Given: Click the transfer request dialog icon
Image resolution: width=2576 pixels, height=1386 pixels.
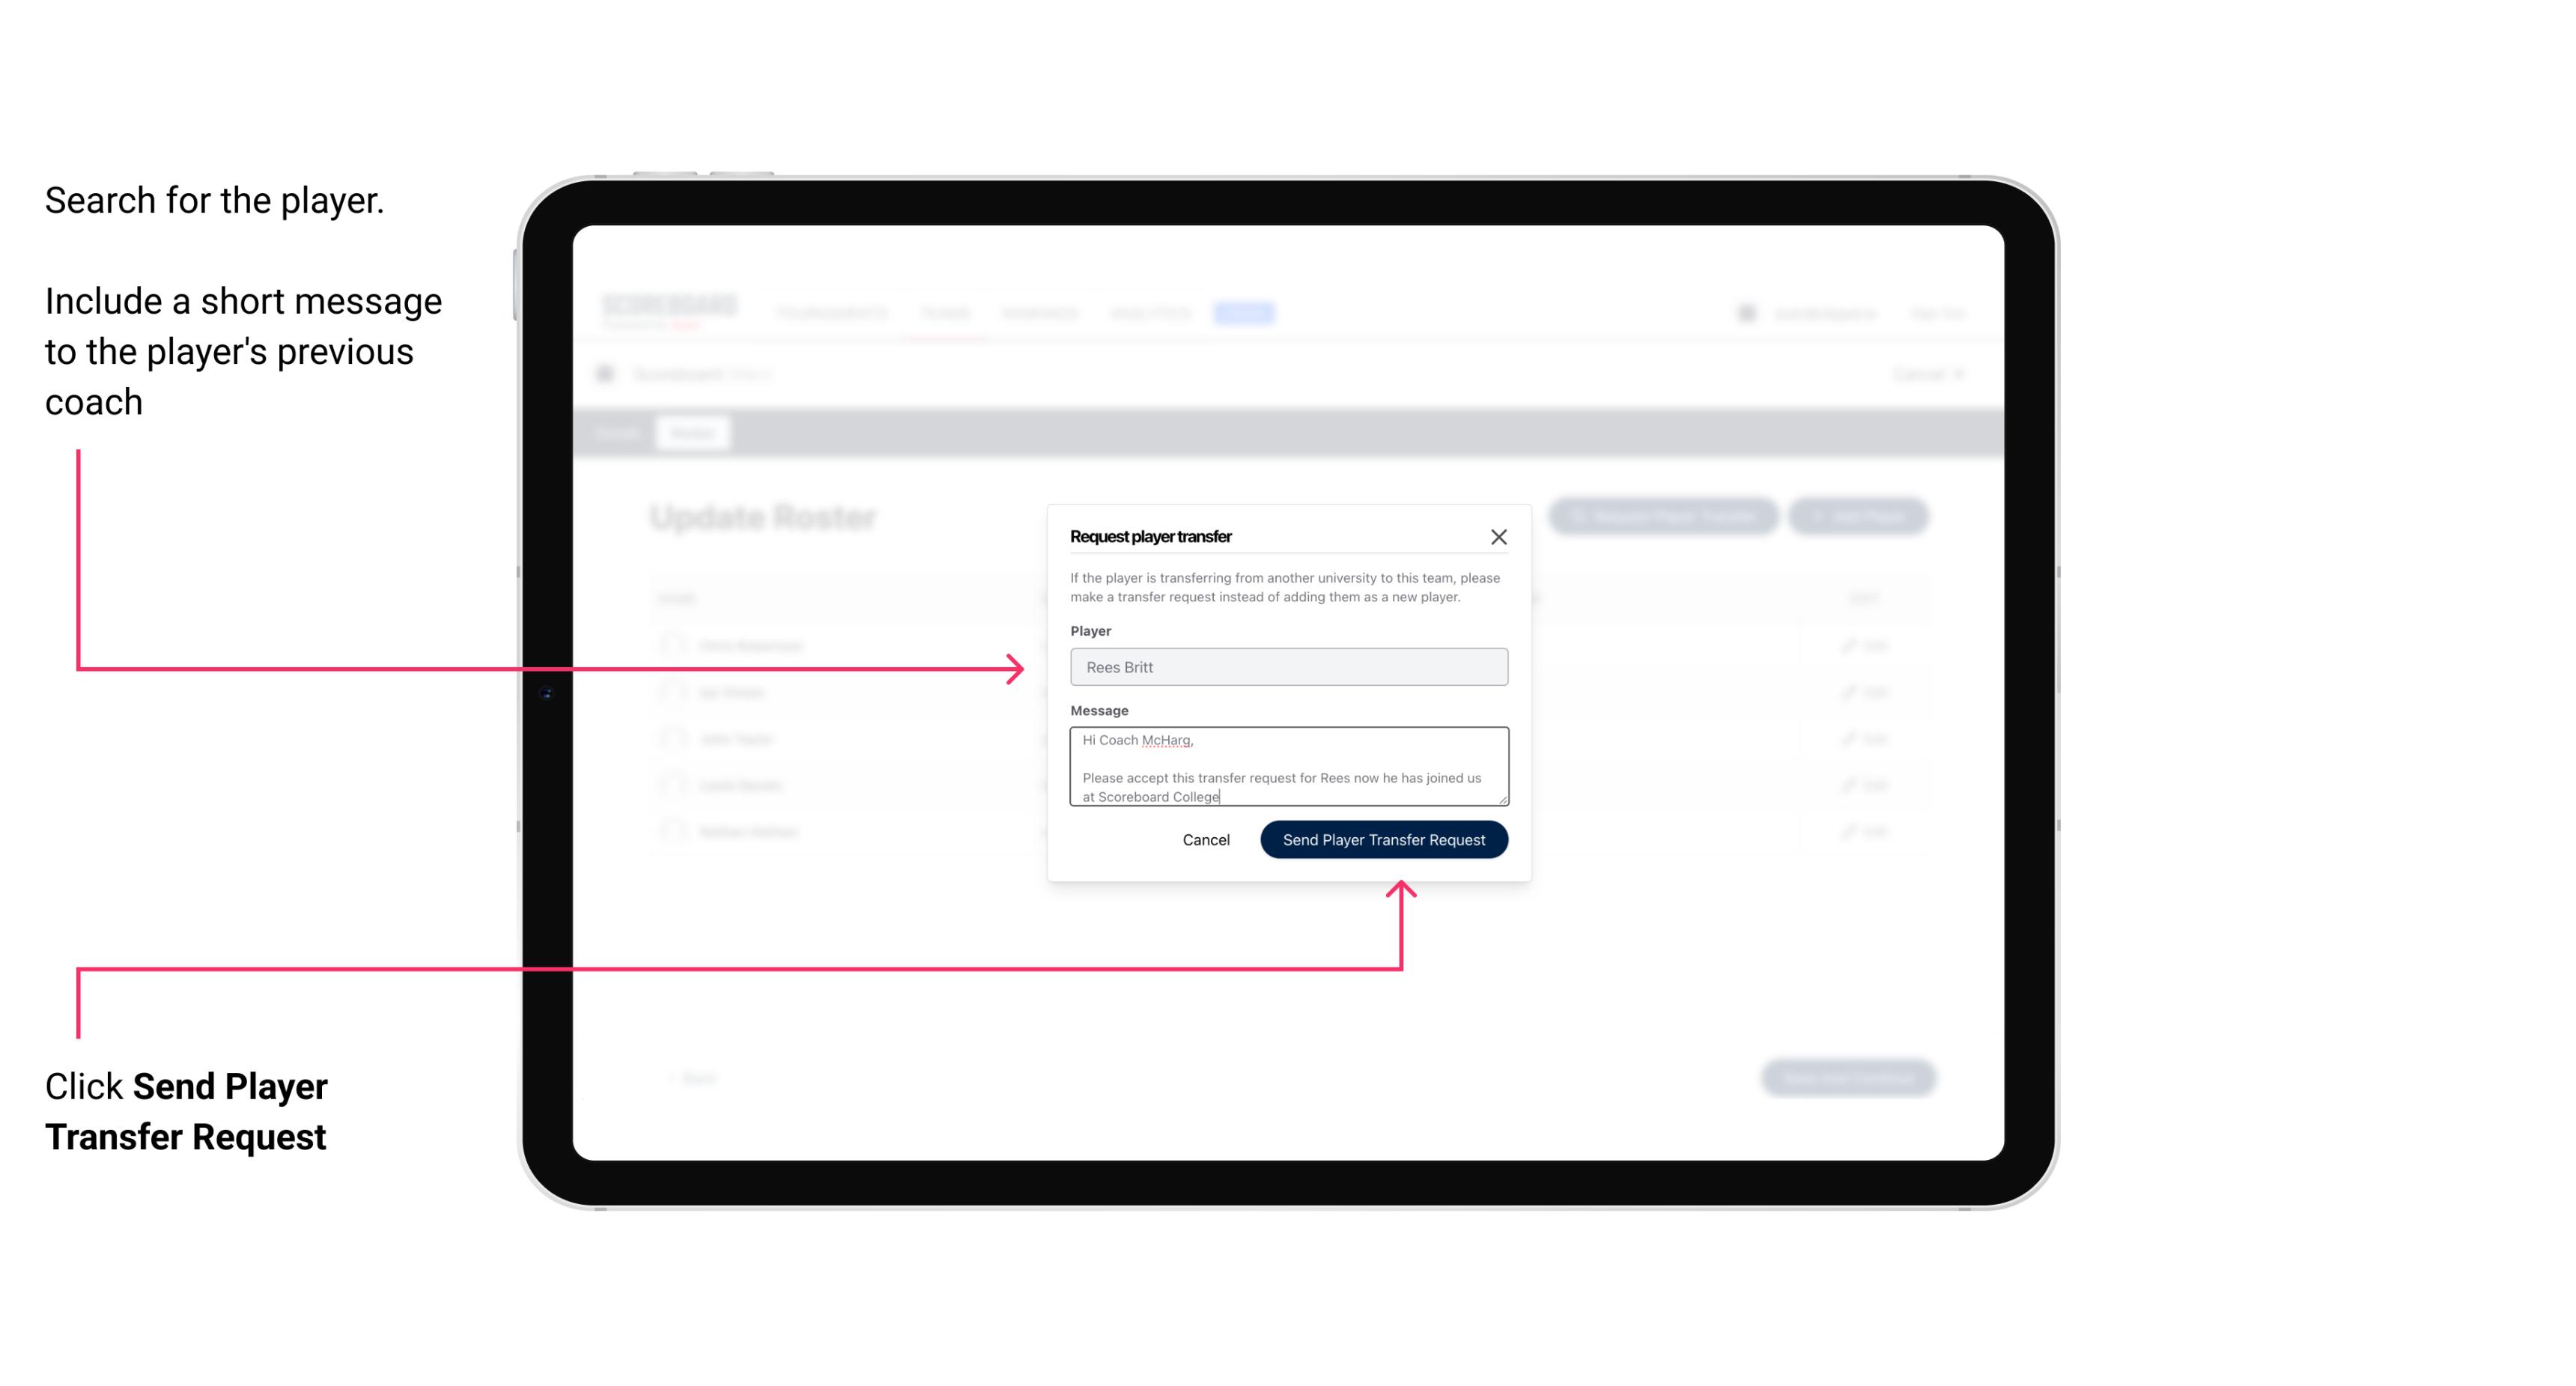Looking at the screenshot, I should tap(1499, 536).
